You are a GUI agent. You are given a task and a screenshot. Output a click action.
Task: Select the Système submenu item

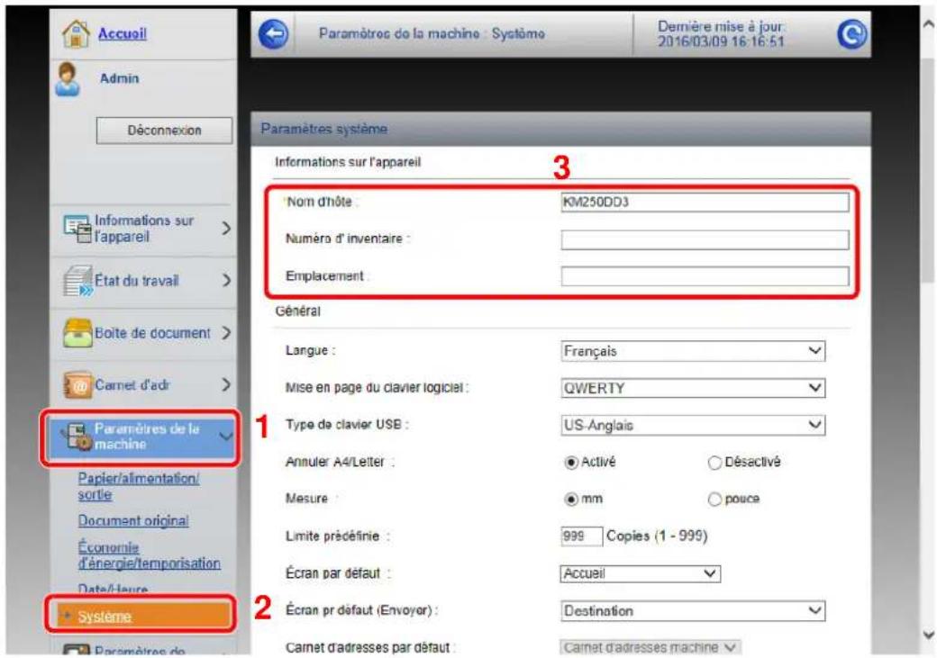coord(141,615)
